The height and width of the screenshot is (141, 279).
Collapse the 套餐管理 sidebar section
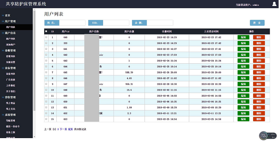(10, 50)
